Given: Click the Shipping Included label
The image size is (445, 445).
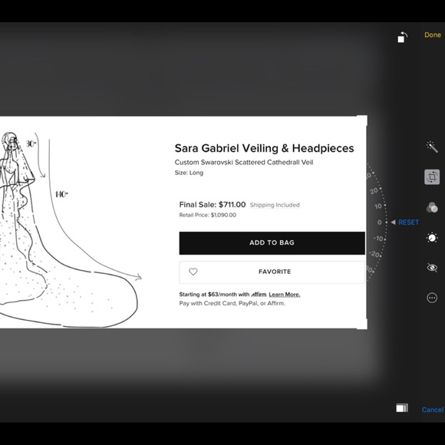Looking at the screenshot, I should coord(275,205).
